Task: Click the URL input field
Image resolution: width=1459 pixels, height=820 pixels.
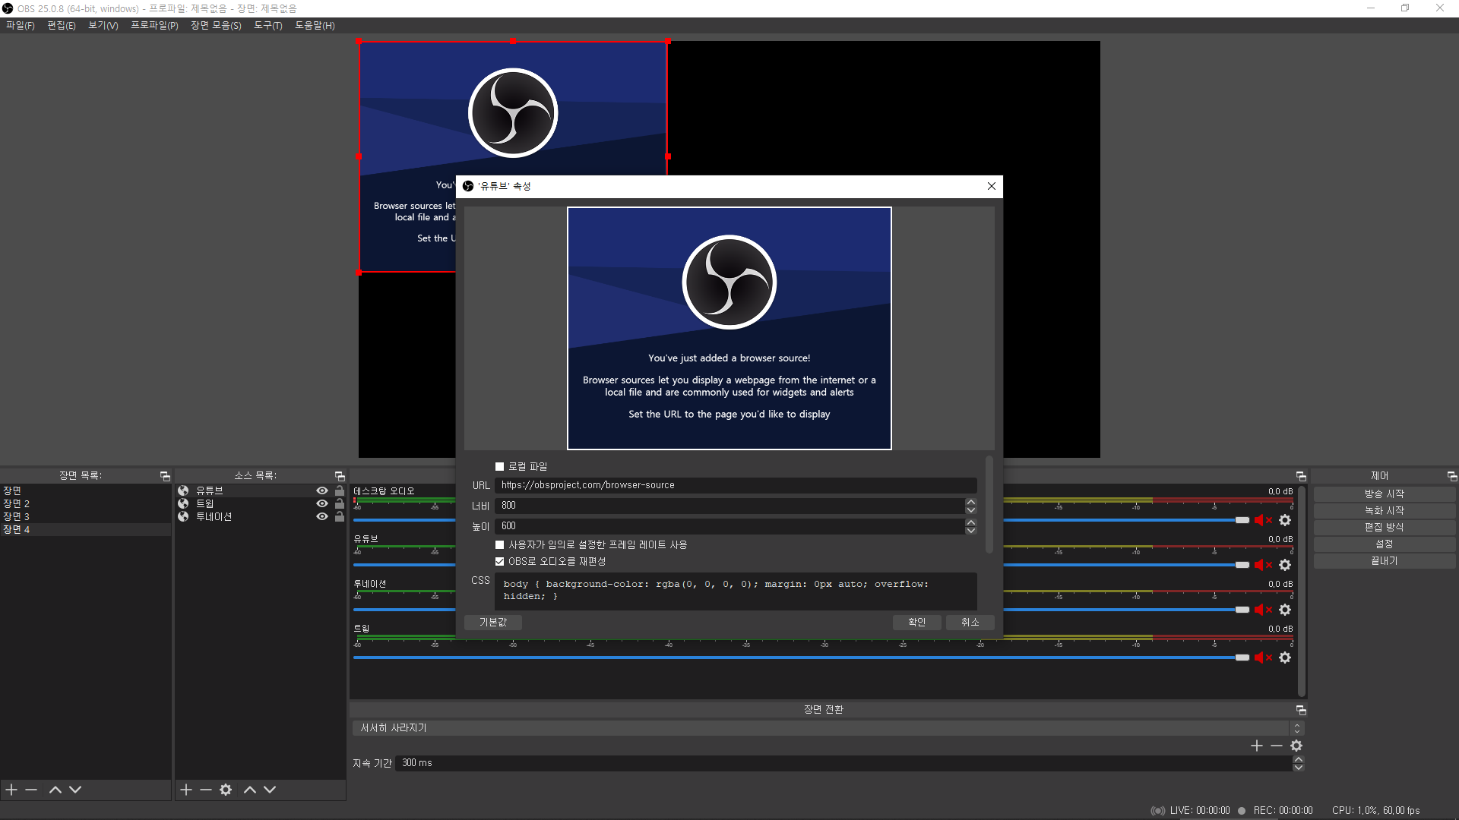Action: pyautogui.click(x=735, y=485)
